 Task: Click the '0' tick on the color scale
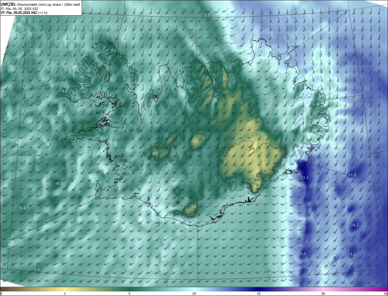pyautogui.click(x=1, y=294)
